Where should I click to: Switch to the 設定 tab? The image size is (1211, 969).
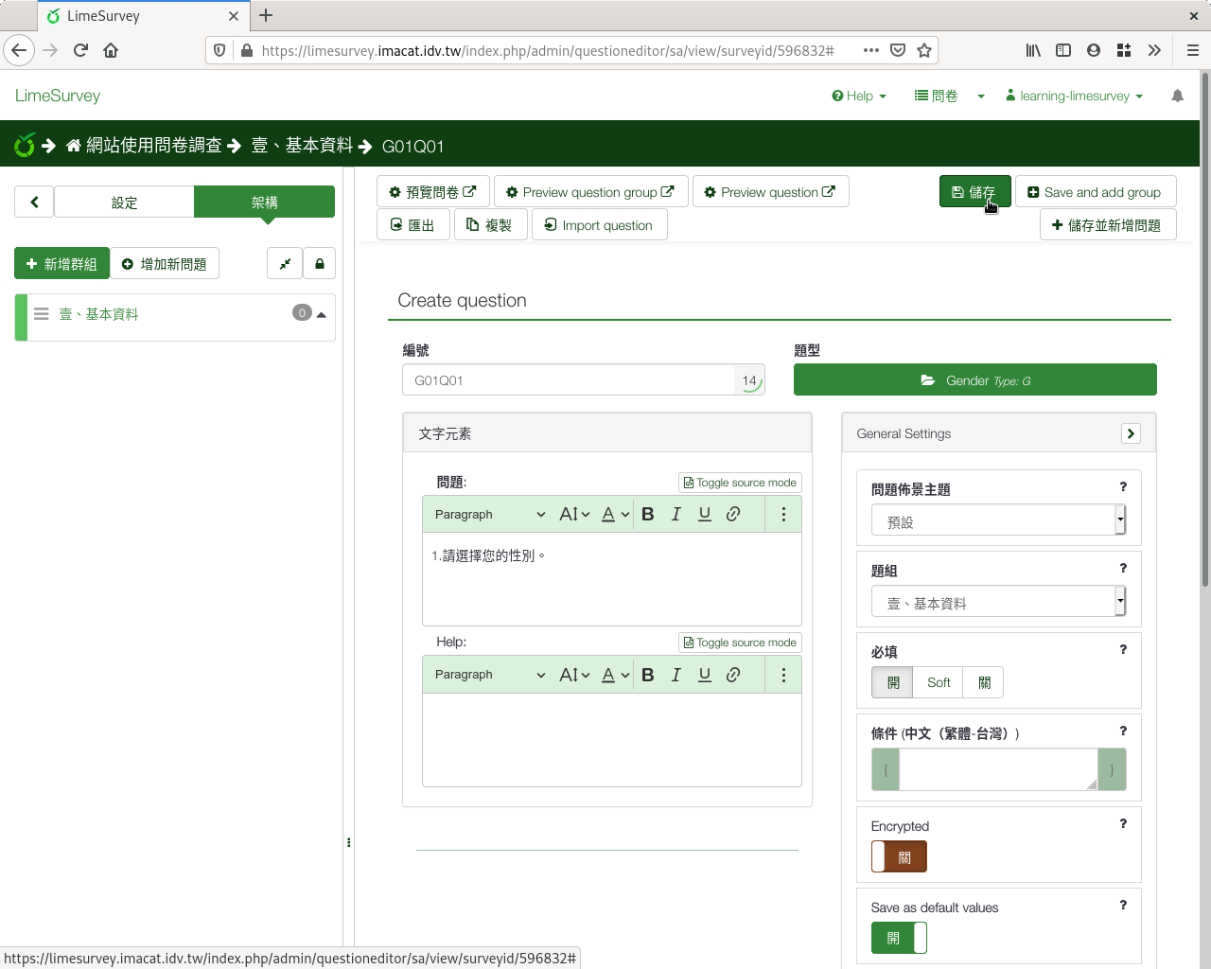click(124, 202)
